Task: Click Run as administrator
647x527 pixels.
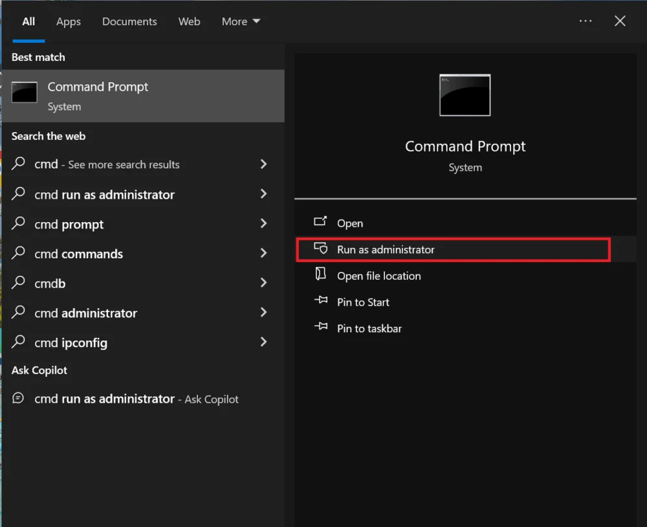Action: tap(386, 249)
